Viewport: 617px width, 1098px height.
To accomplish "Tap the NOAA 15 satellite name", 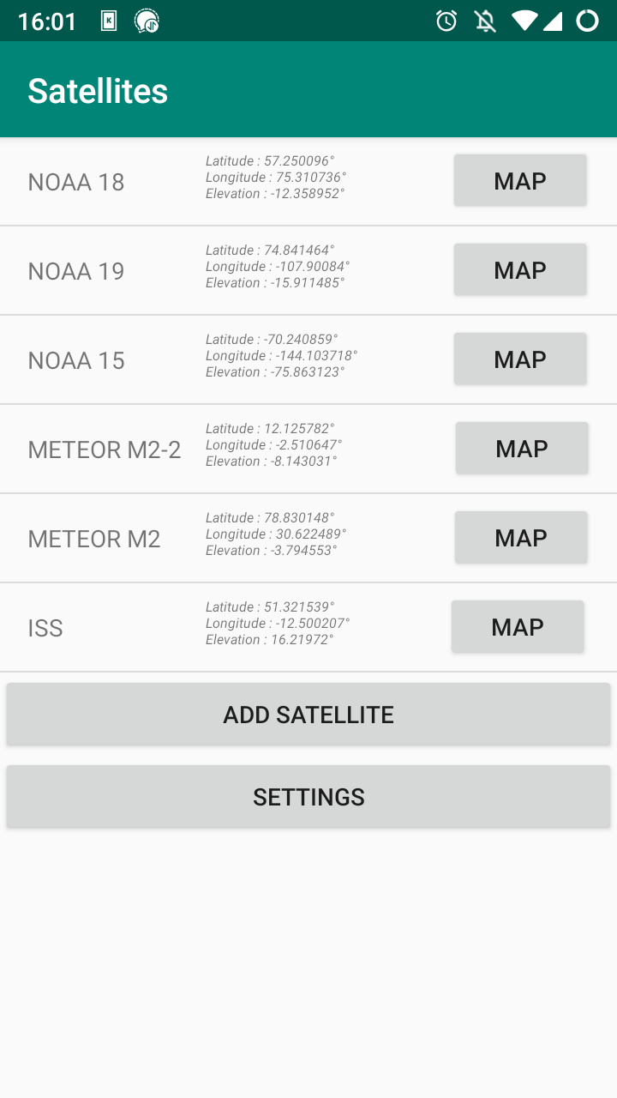I will tap(76, 360).
